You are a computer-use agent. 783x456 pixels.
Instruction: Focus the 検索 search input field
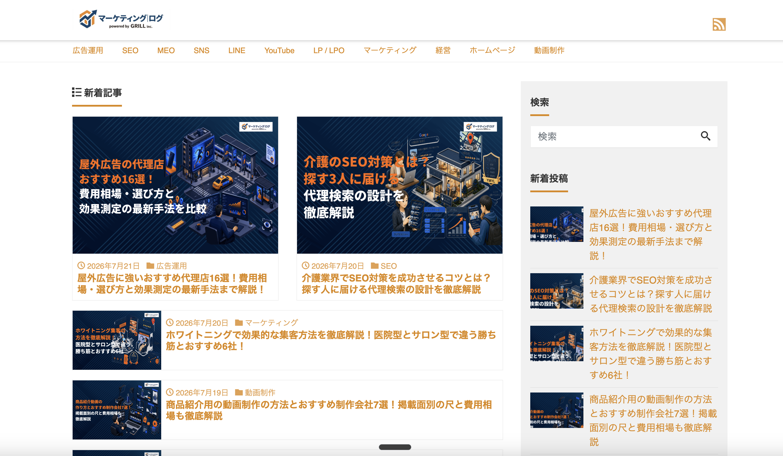[614, 136]
